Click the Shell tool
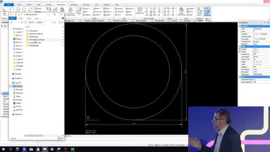Screen dimensions: 270x152 click(128, 12)
